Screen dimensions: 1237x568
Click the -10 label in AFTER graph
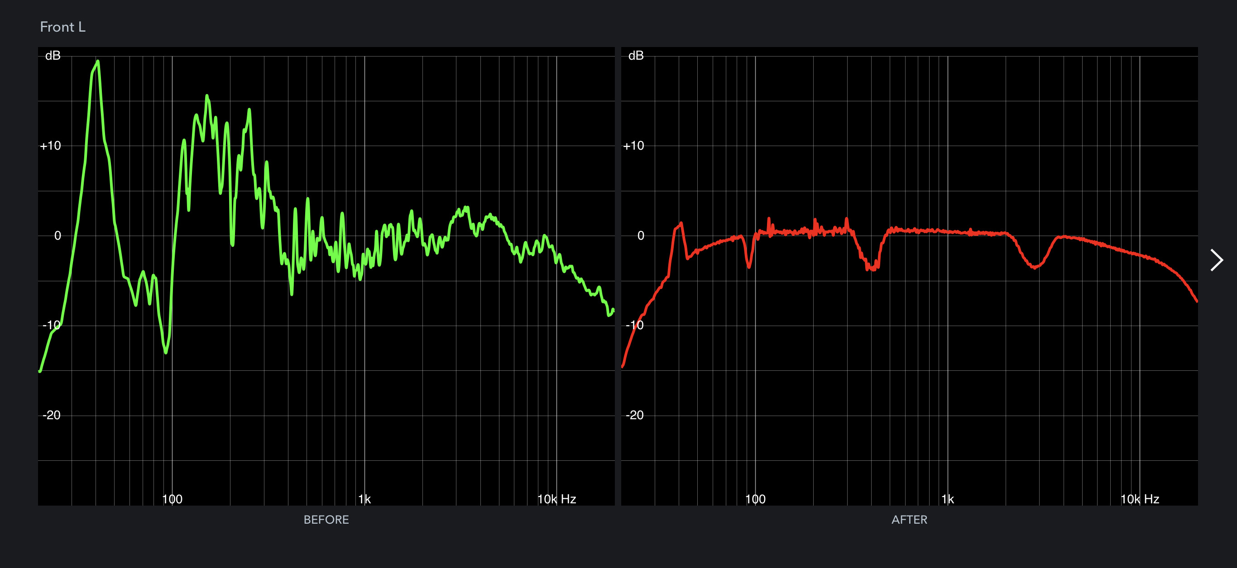(634, 325)
